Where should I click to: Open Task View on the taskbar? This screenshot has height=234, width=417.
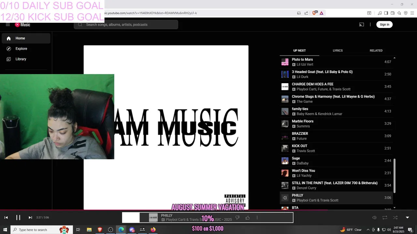click(x=78, y=230)
